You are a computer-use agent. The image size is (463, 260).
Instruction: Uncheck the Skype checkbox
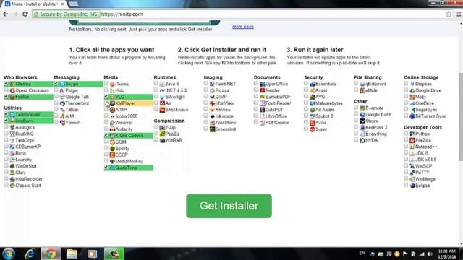tap(56, 84)
